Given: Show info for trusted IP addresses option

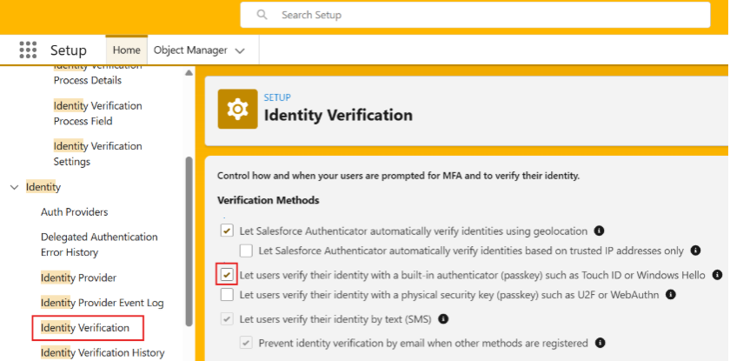Looking at the screenshot, I should (x=695, y=251).
